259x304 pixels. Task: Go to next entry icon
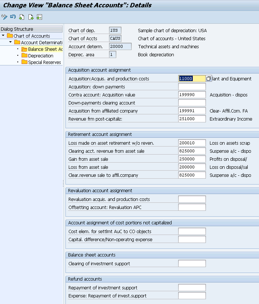click(x=31, y=17)
